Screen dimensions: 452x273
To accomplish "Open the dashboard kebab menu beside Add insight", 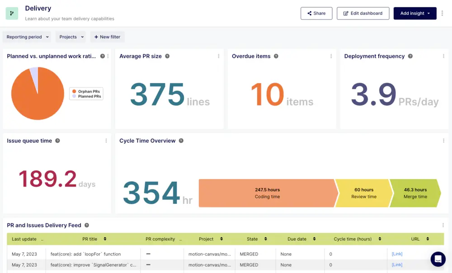I will click(442, 14).
